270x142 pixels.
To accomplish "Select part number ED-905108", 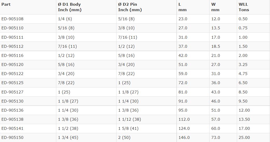I will tap(12, 19).
